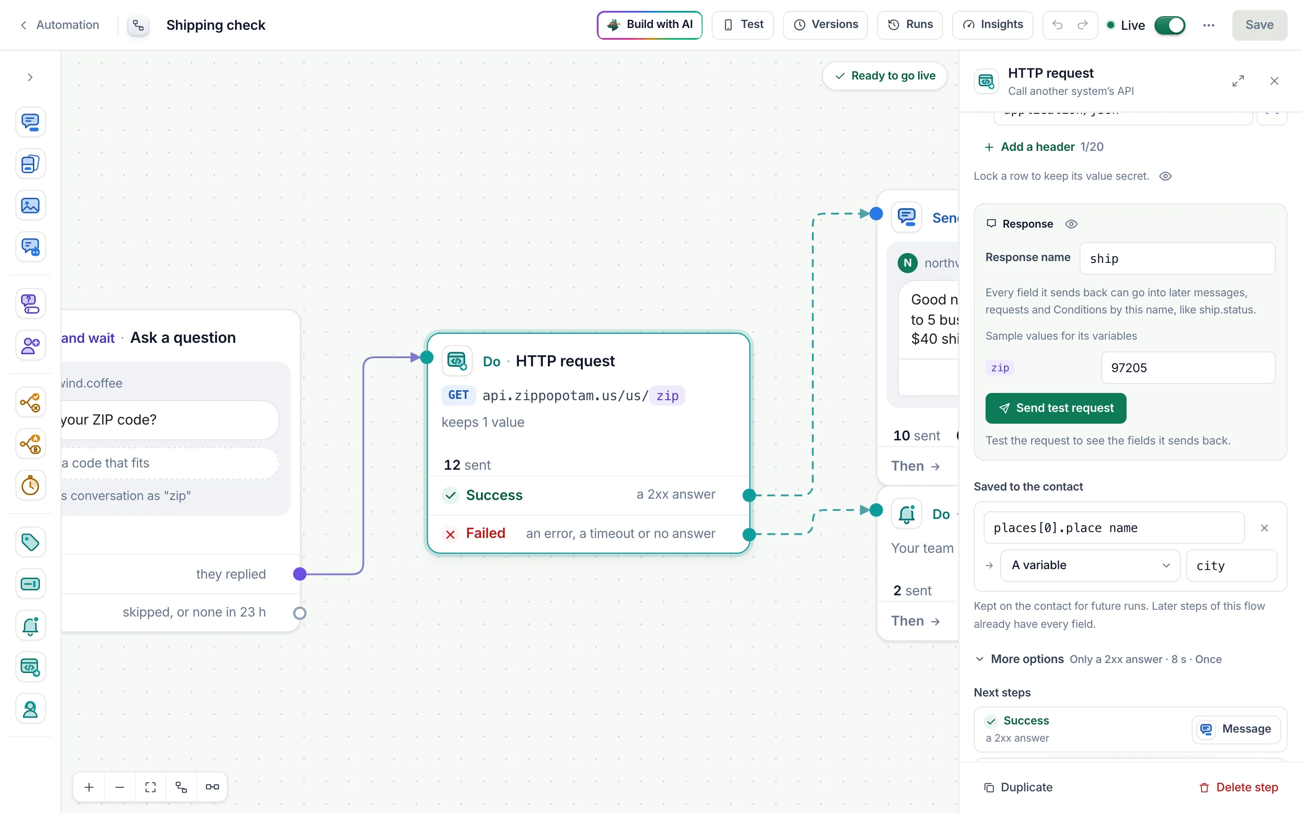Add a Condition branch step icon
The image size is (1302, 813).
click(30, 402)
